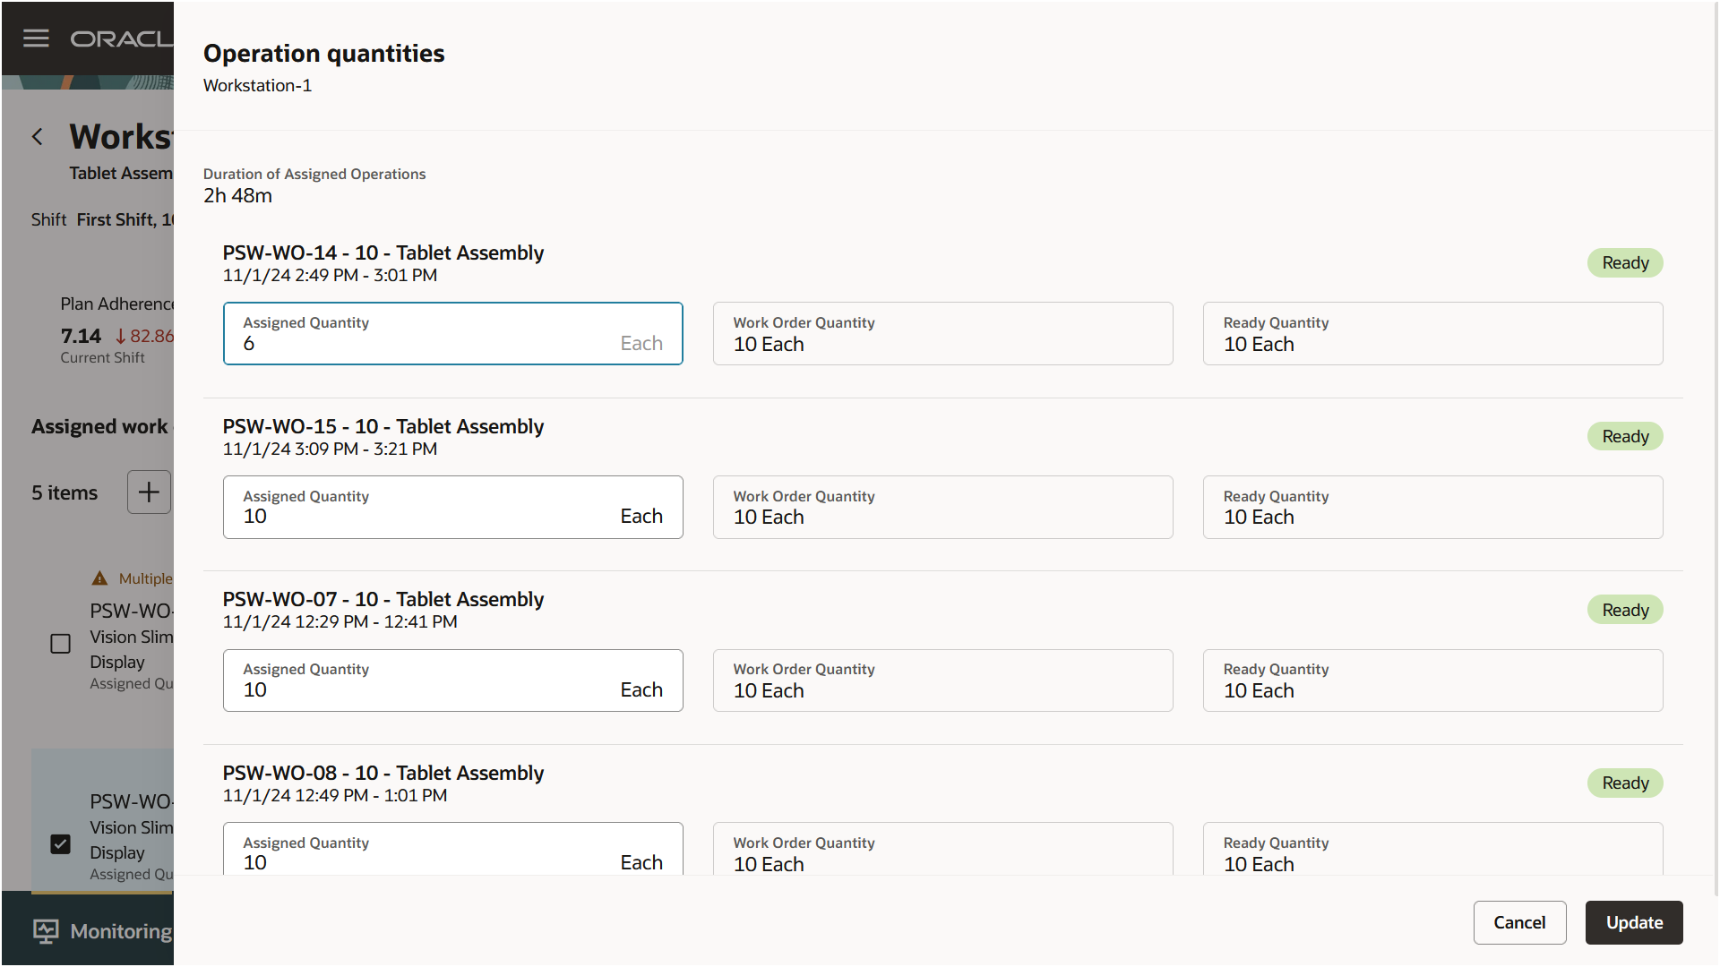The image size is (1720, 967).
Task: Click the Cancel button
Action: pos(1519,922)
